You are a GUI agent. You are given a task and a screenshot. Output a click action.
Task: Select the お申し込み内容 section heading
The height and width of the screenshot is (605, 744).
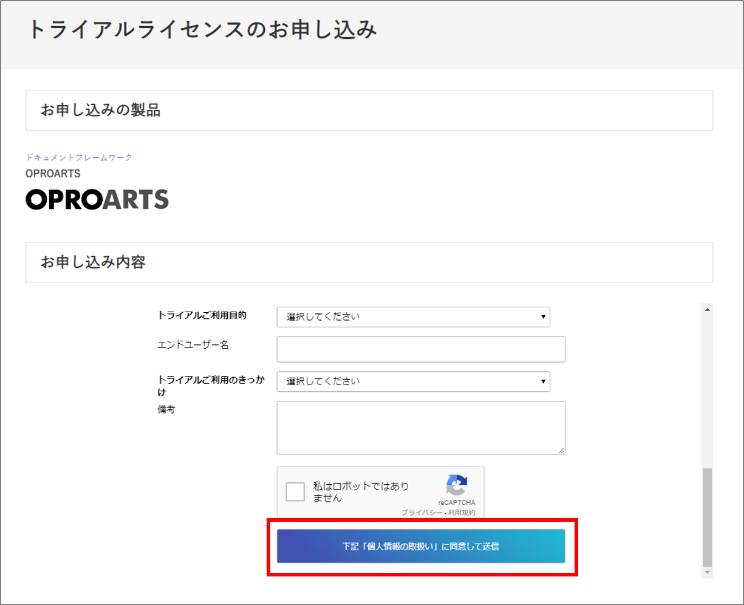(93, 262)
